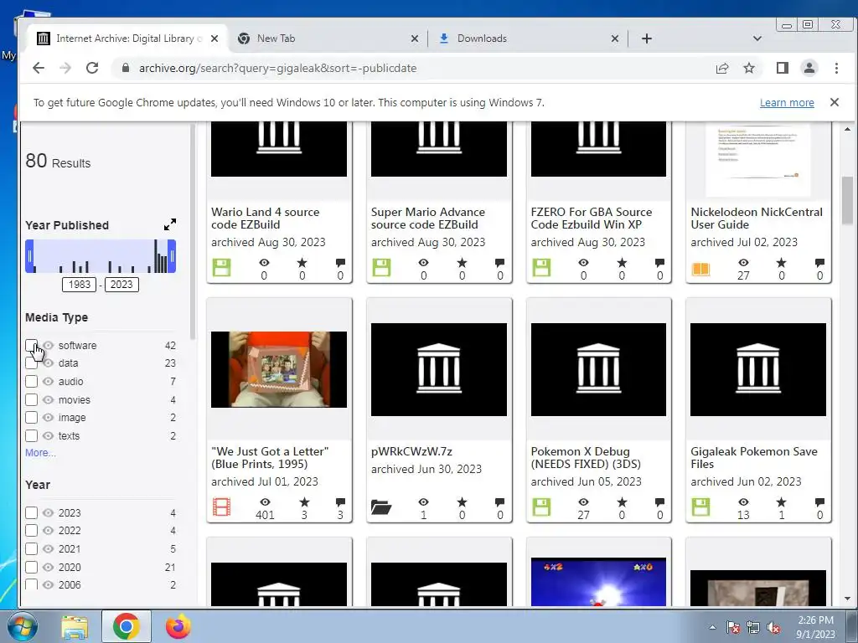
Task: Reload the archive.org page
Action: [x=92, y=68]
